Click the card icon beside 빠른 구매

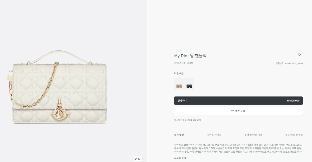(x=232, y=111)
